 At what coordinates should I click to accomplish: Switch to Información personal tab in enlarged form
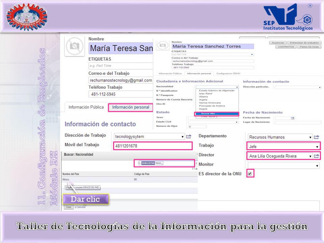(131, 107)
